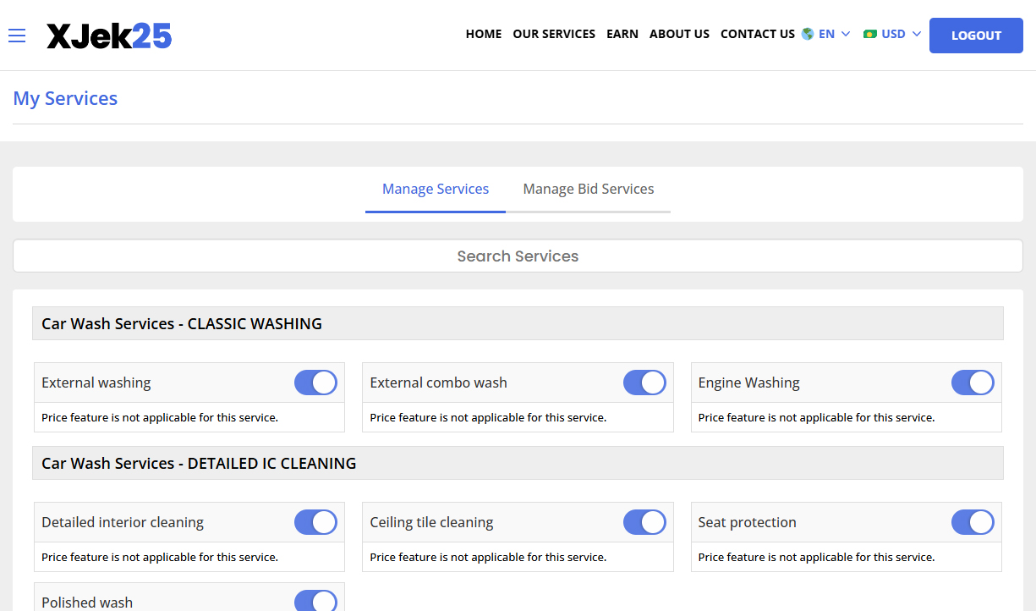Turn off Detailed interior cleaning
Image resolution: width=1036 pixels, height=611 pixels.
pyautogui.click(x=315, y=521)
